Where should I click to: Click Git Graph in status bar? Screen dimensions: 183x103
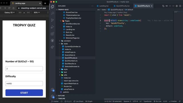click(89, 101)
